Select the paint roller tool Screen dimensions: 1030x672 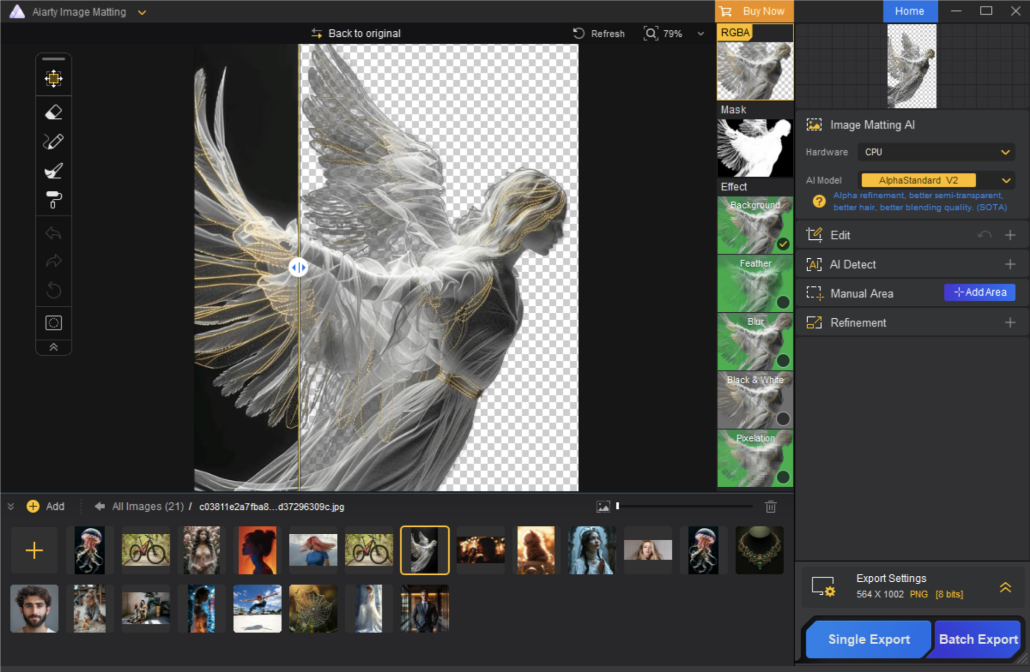click(x=54, y=200)
